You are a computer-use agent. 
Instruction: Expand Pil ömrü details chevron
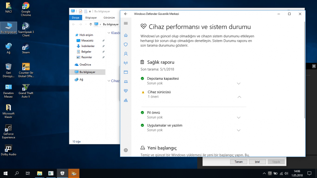[238, 118]
